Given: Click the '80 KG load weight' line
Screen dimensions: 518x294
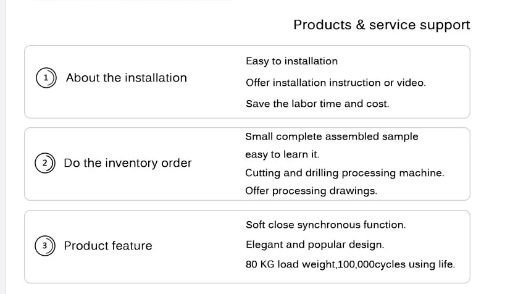Looking at the screenshot, I should (350, 264).
